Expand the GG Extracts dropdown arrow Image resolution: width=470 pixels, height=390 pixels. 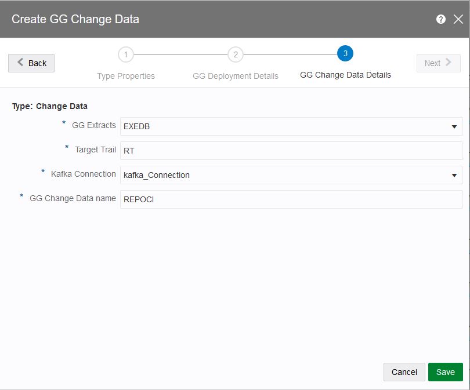click(454, 126)
